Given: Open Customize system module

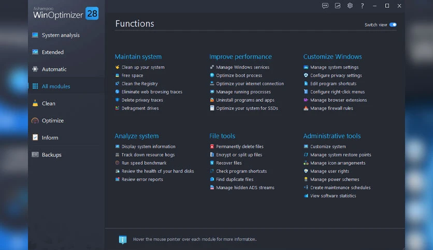Looking at the screenshot, I should pyautogui.click(x=328, y=147).
